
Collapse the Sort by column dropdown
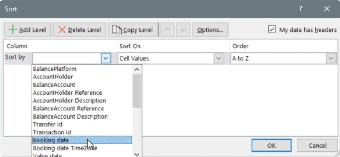[106, 58]
